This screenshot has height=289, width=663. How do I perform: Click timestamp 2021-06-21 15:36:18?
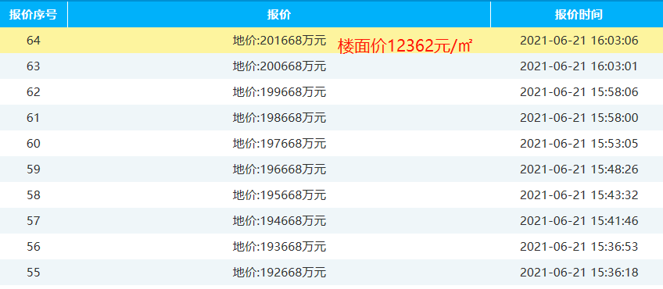pyautogui.click(x=579, y=273)
